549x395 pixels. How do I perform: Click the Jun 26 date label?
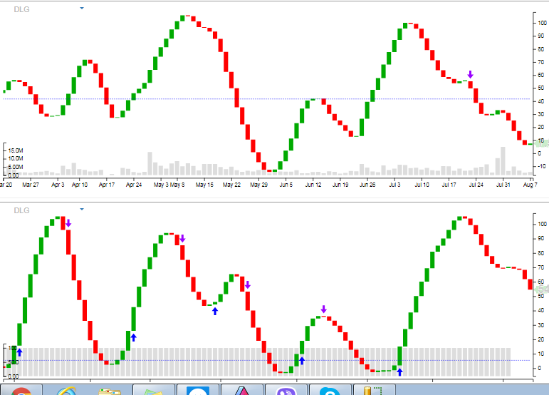point(367,185)
